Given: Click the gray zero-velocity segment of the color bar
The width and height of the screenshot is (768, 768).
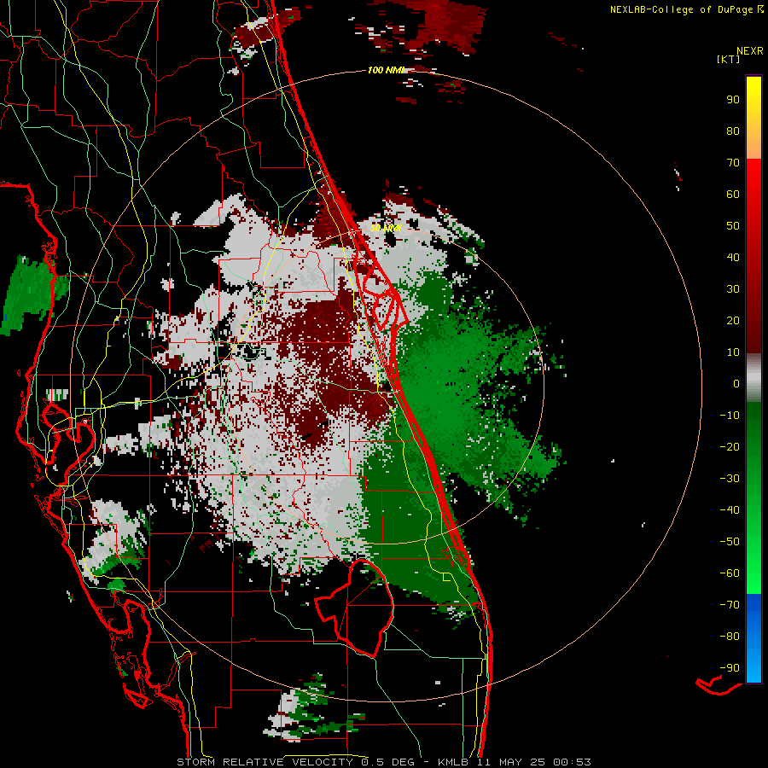Looking at the screenshot, I should pos(753,378).
